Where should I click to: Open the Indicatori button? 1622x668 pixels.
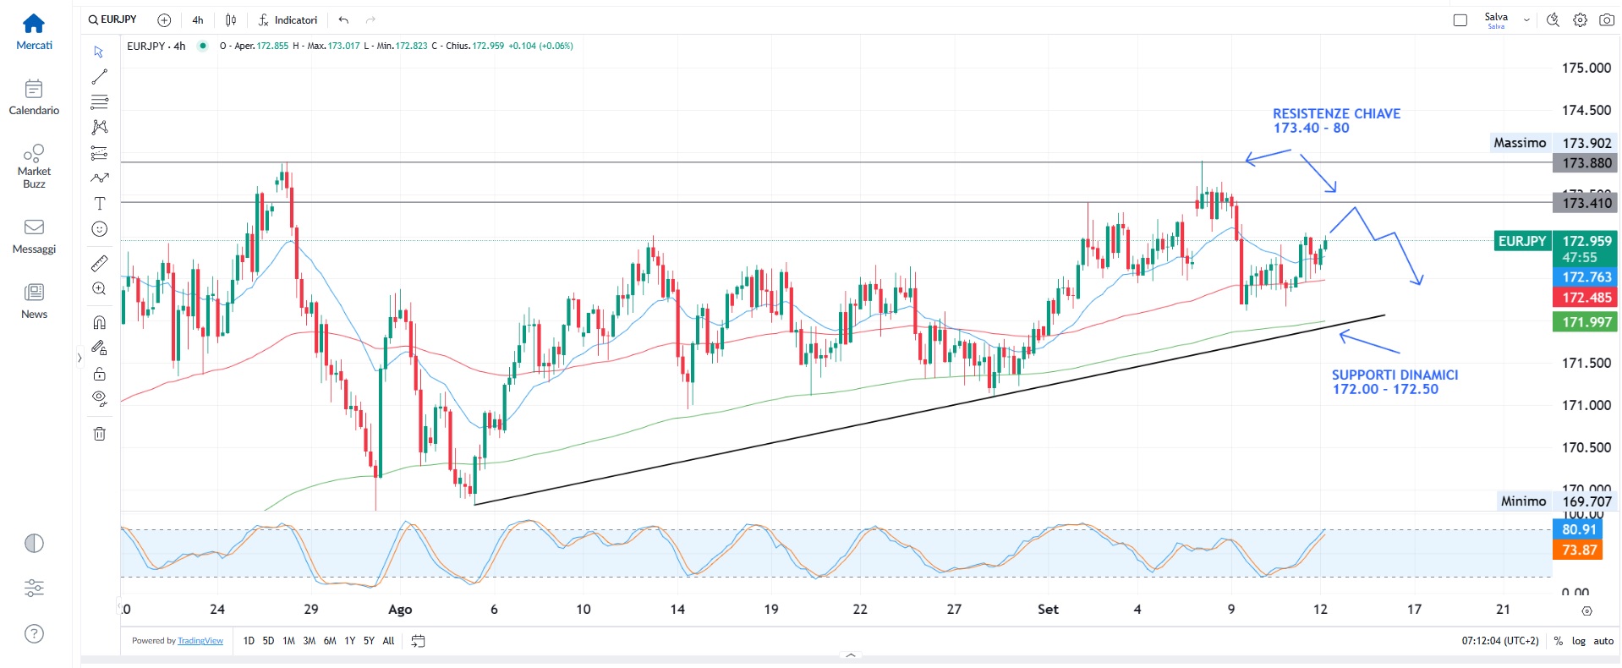pos(288,20)
